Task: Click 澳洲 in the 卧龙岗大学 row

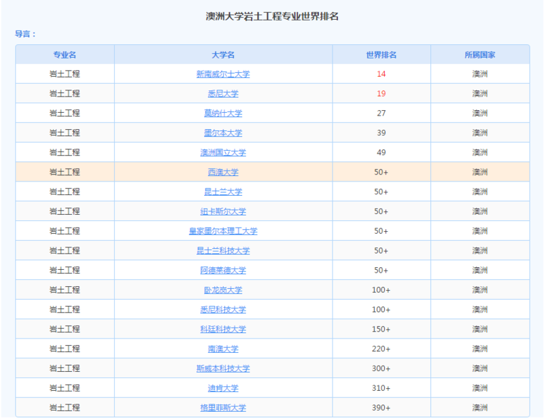Action: 480,290
